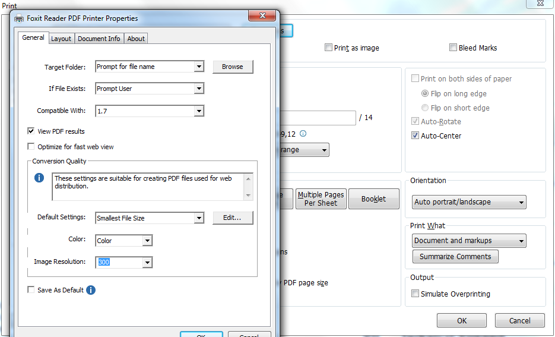
Task: Click the blue info icon in Conversion Quality
Action: pyautogui.click(x=39, y=178)
